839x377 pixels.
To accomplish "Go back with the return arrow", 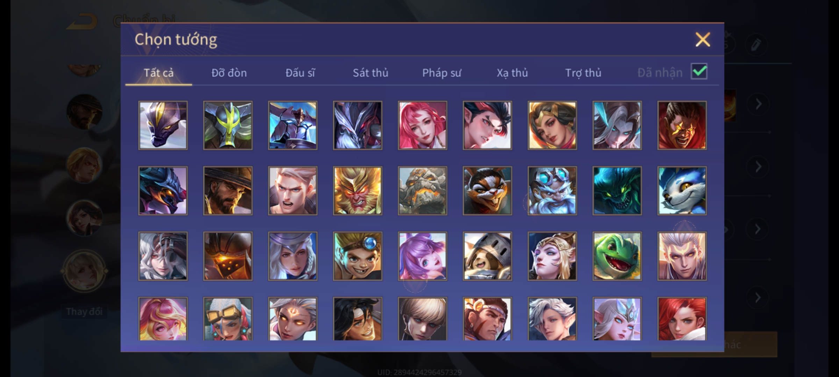I will pos(82,22).
